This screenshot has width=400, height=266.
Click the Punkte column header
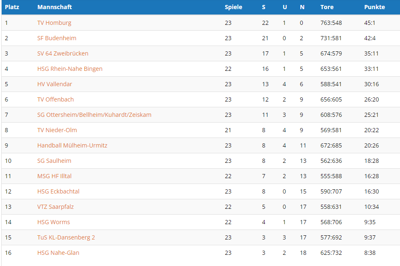click(x=374, y=7)
